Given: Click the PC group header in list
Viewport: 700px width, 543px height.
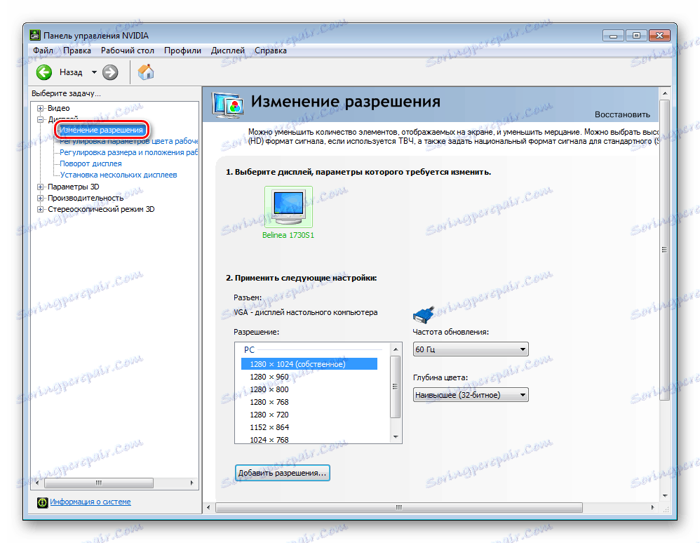Looking at the screenshot, I should coord(249,350).
